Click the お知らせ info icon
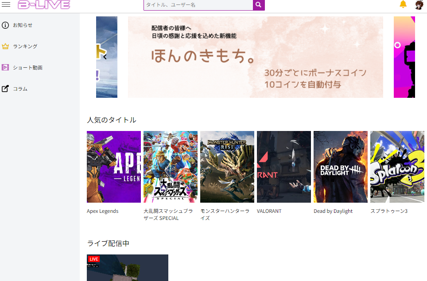Screen dimensions: 427x281 [x=5, y=25]
